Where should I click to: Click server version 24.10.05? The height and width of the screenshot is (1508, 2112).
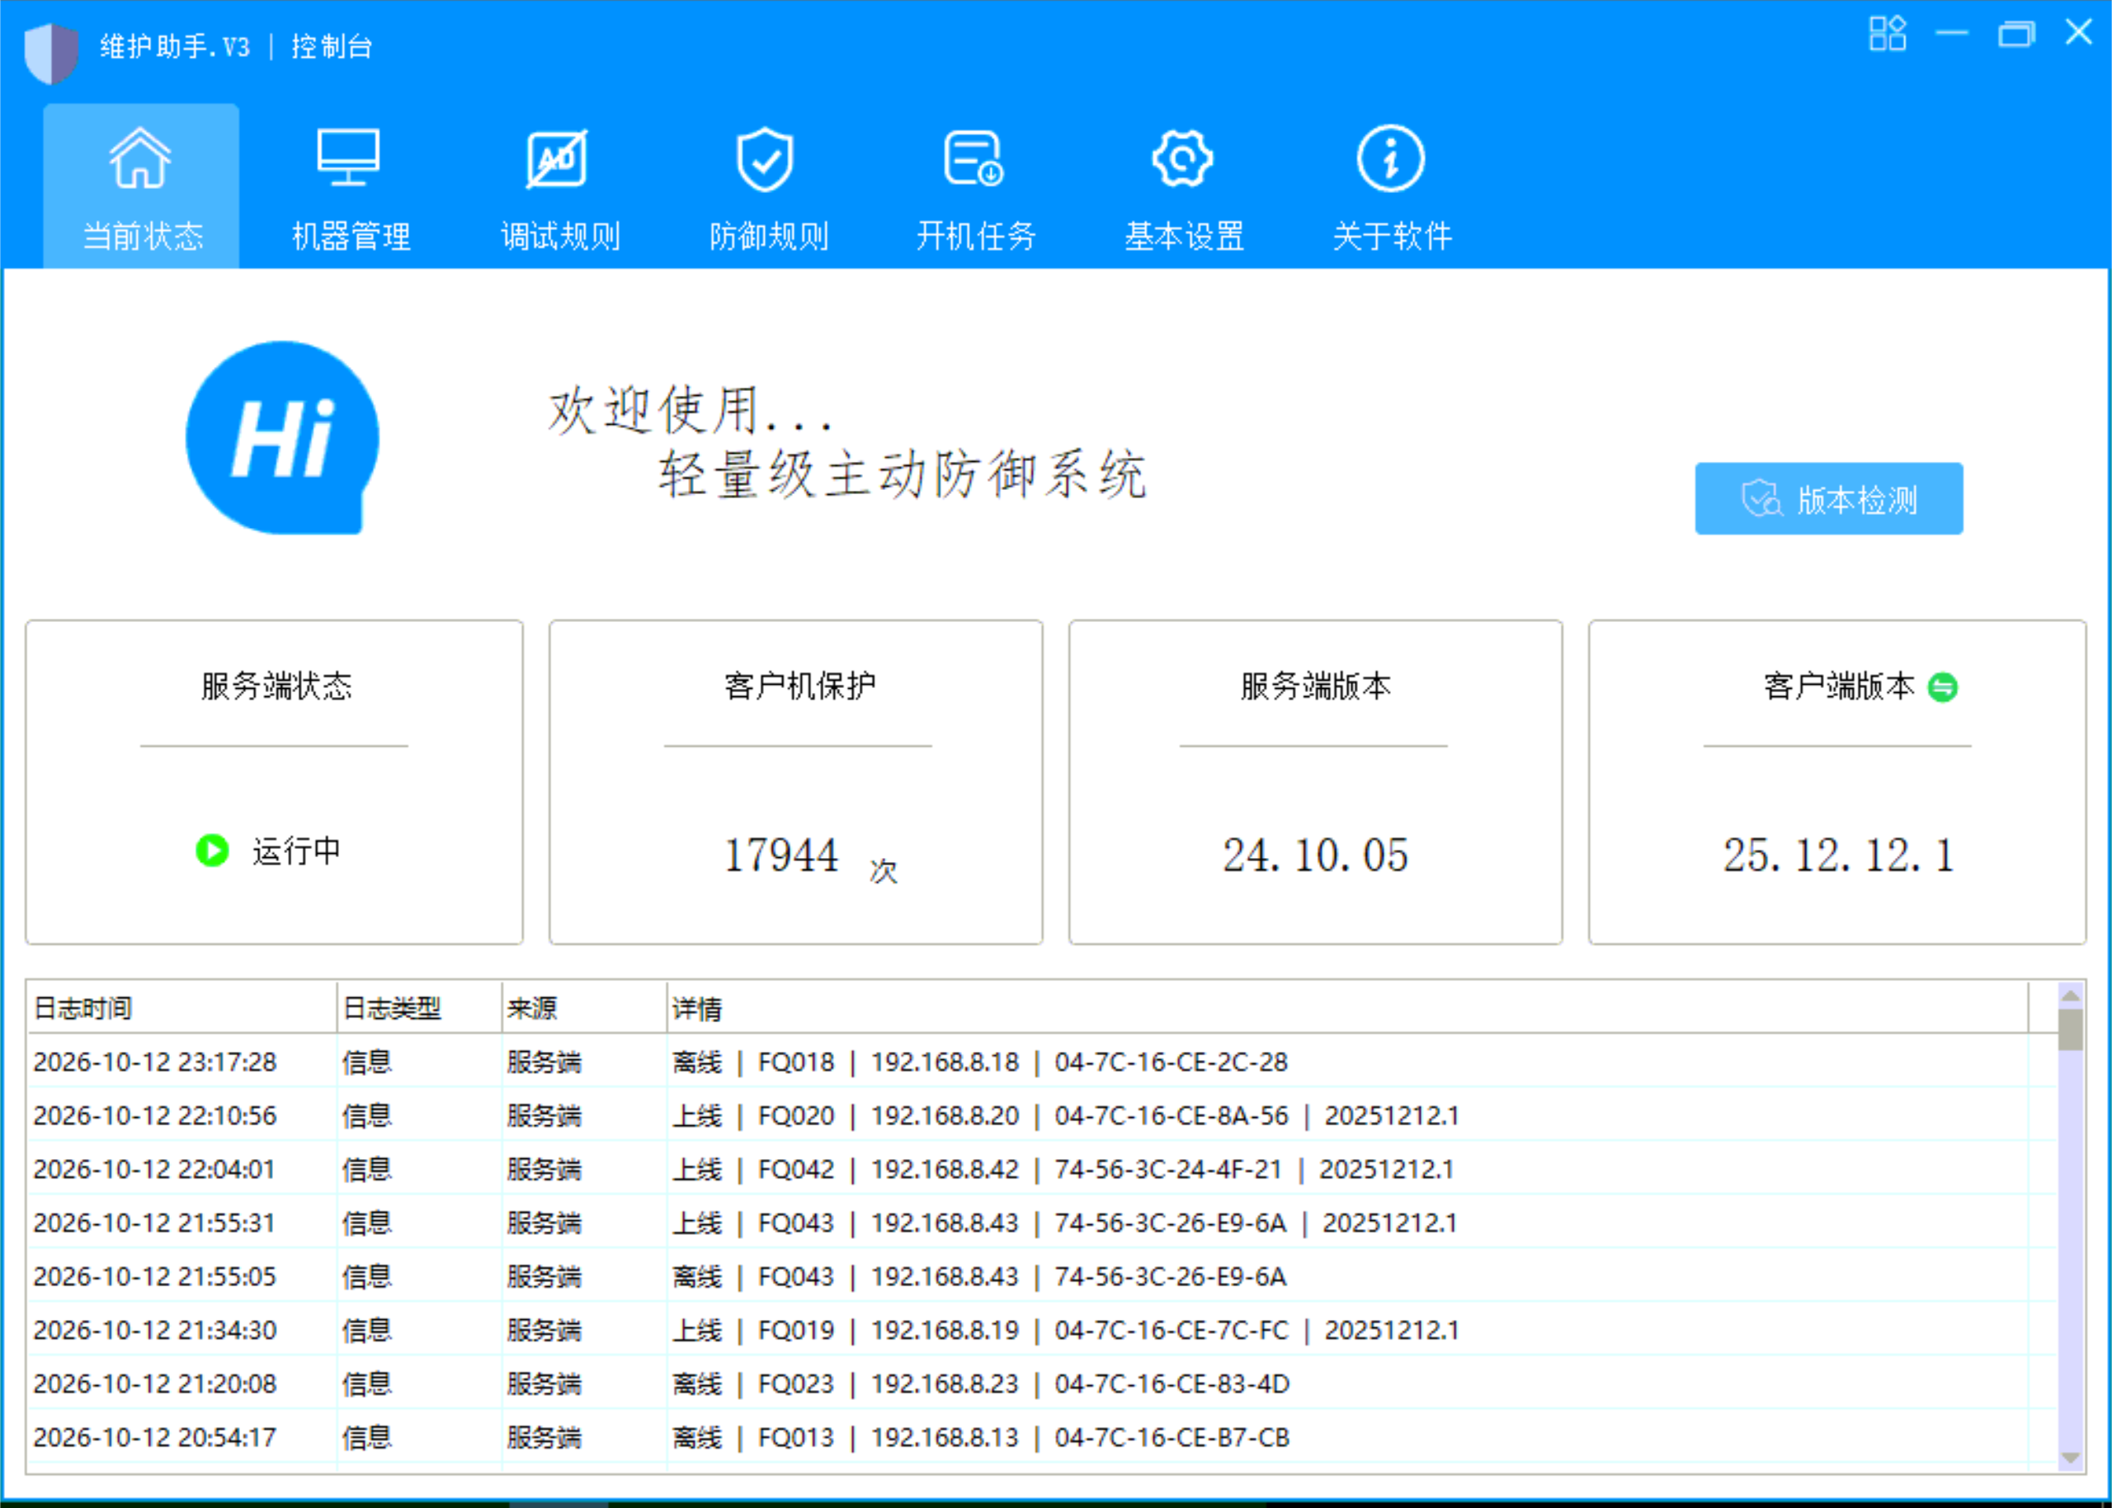coord(1314,855)
